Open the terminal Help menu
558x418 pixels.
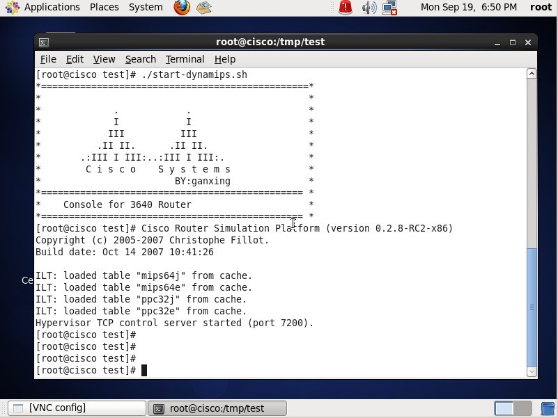pos(225,59)
